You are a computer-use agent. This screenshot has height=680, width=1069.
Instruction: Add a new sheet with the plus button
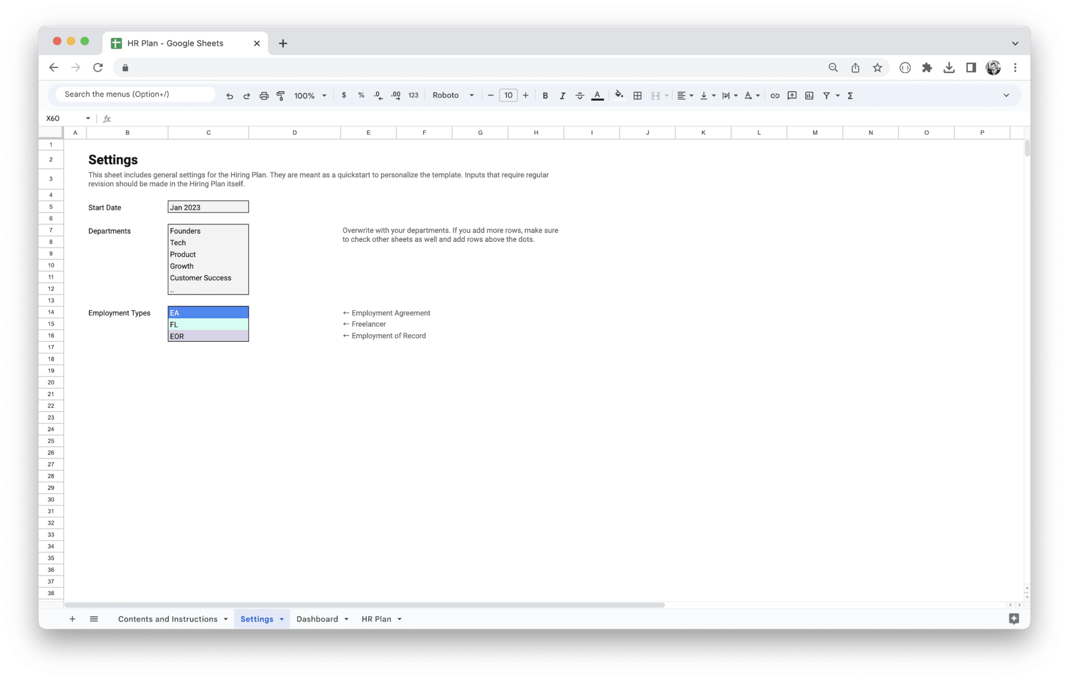coord(73,618)
